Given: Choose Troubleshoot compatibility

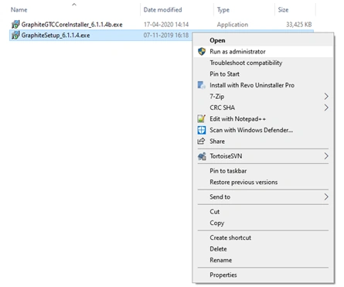Looking at the screenshot, I should coord(263,63).
